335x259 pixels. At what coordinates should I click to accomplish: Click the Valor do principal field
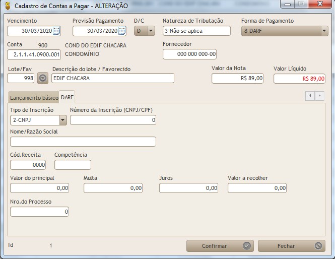pos(40,188)
